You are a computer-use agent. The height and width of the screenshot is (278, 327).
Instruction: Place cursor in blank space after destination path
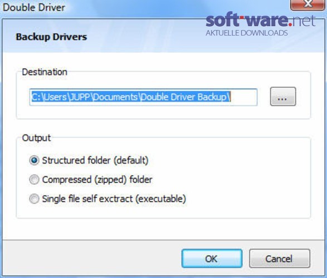(x=243, y=97)
